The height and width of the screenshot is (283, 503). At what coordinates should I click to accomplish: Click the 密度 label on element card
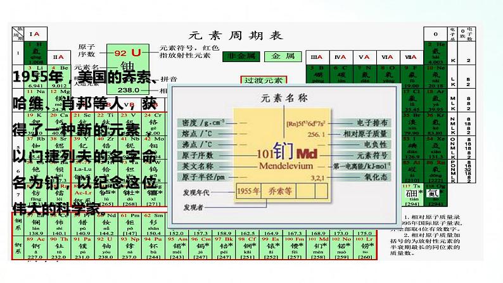pos(194,122)
